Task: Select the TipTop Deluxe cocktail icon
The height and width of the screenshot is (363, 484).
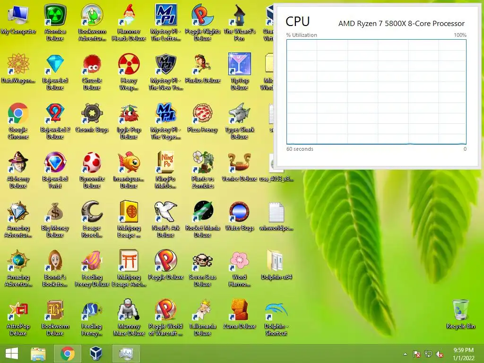Action: pyautogui.click(x=239, y=64)
